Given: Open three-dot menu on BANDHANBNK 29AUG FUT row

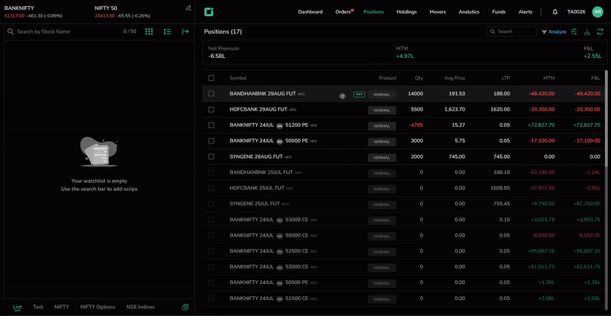Looking at the screenshot, I should click(359, 95).
